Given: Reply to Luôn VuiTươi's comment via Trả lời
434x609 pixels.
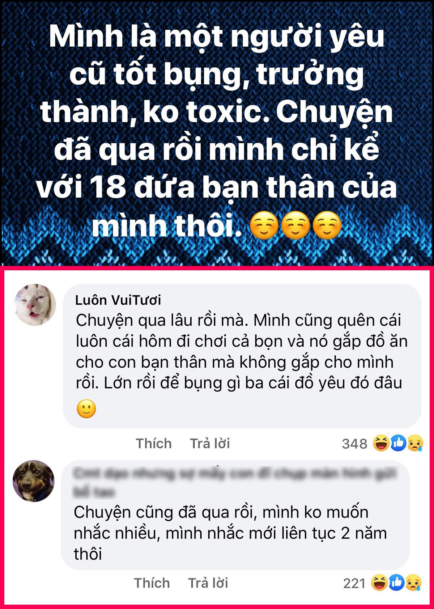Looking at the screenshot, I should pos(210,443).
